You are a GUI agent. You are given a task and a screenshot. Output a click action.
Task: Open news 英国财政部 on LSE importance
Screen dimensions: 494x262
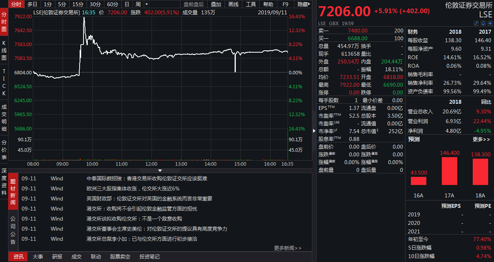click(x=149, y=199)
